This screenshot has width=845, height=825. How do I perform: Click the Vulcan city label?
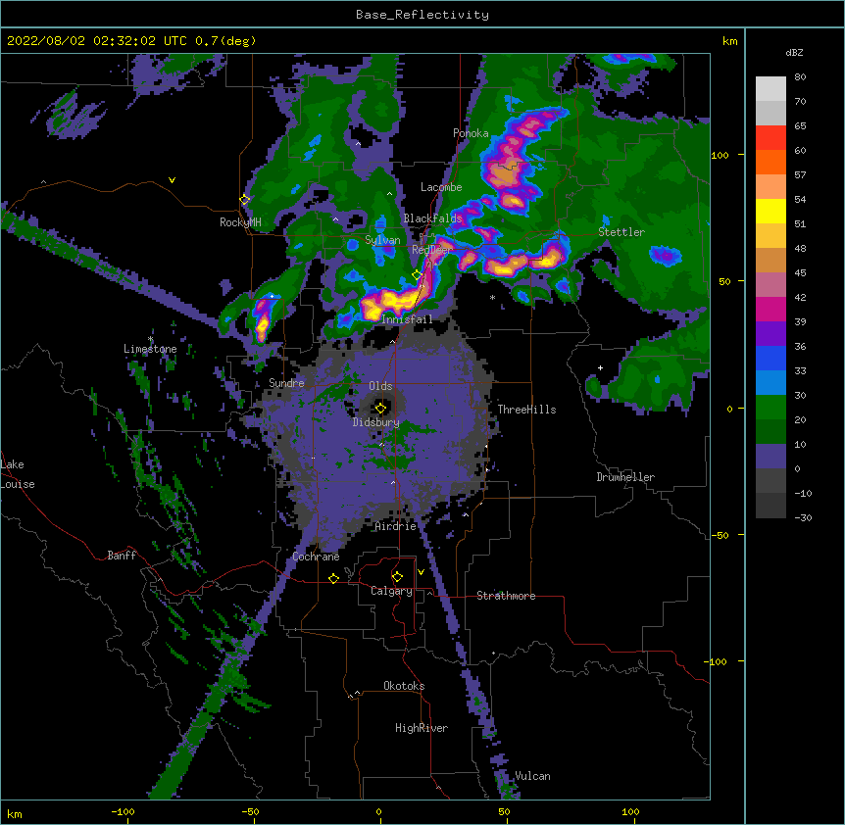pyautogui.click(x=532, y=776)
